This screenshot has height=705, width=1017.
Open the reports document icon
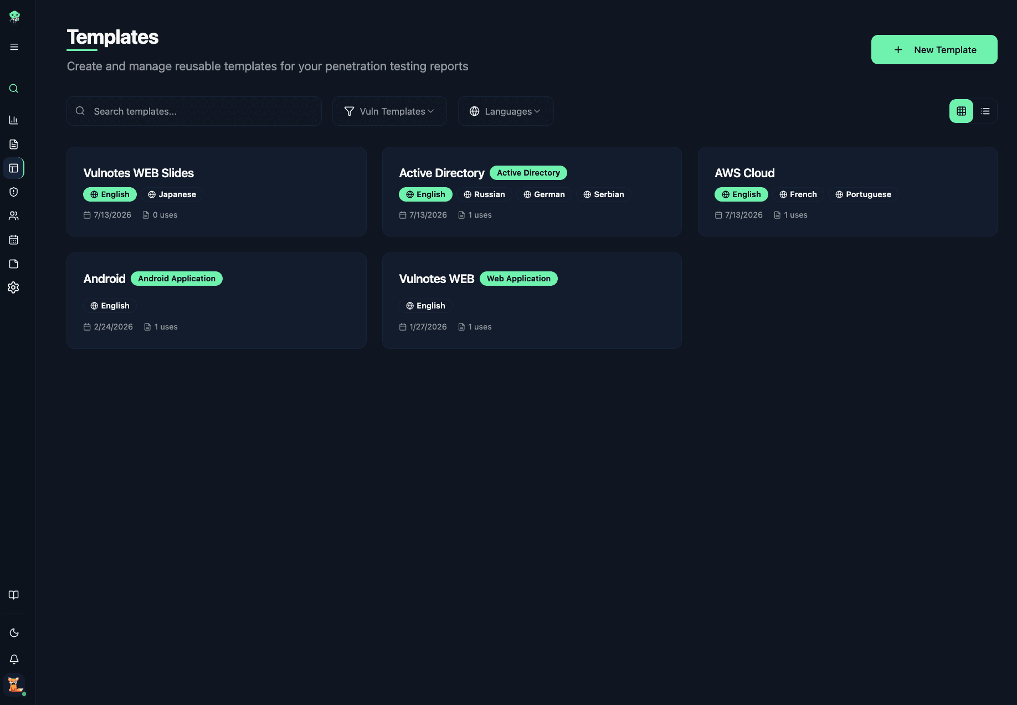point(14,145)
